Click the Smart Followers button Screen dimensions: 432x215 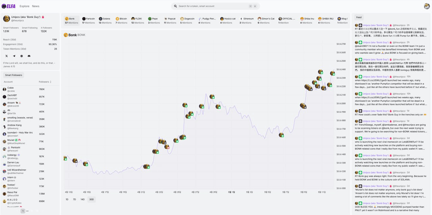[x=13, y=75]
